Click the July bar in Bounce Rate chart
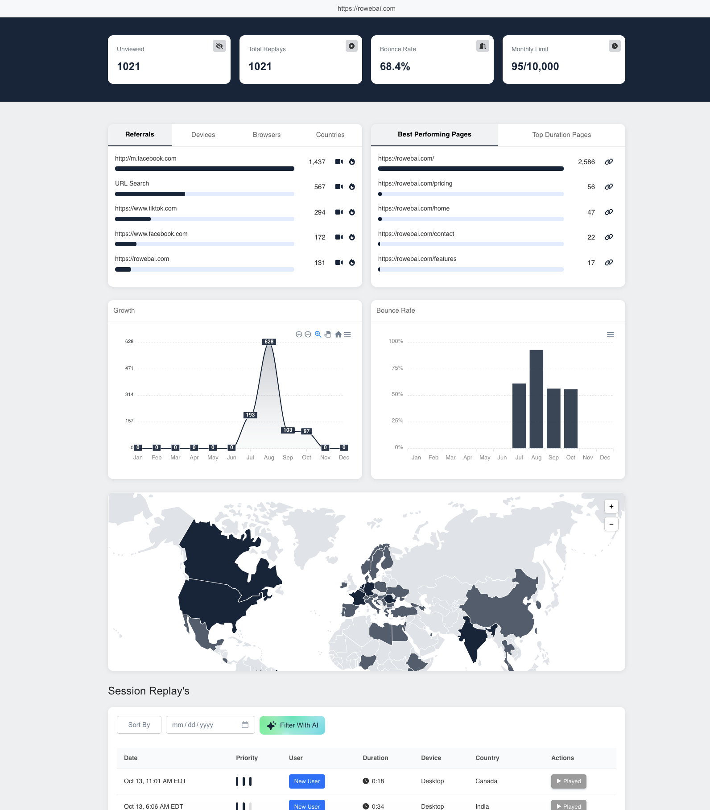The image size is (710, 810). tap(519, 416)
